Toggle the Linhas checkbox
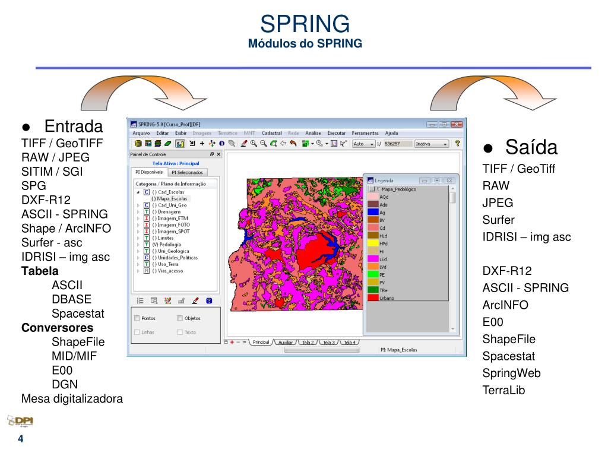Screen dimensions: 608x456 (x=137, y=332)
